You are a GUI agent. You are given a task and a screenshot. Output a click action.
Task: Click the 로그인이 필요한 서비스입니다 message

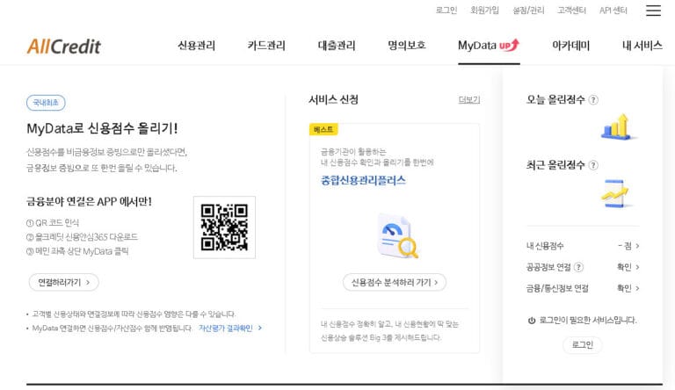tap(588, 321)
